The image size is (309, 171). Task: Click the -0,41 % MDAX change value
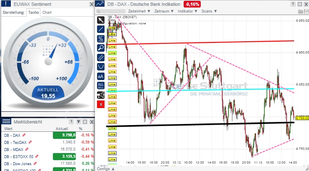coord(87,149)
